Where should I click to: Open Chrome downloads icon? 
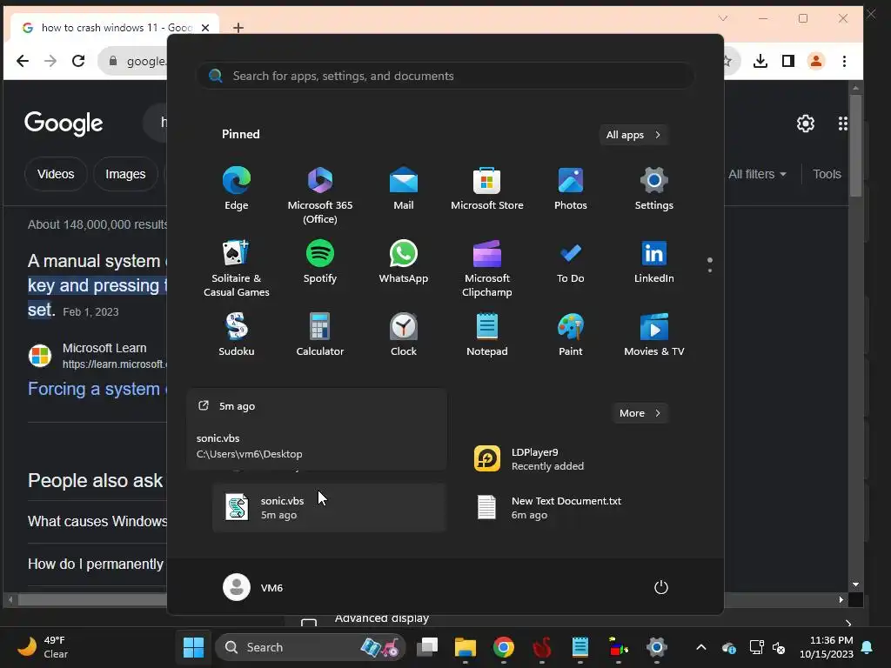(760, 61)
